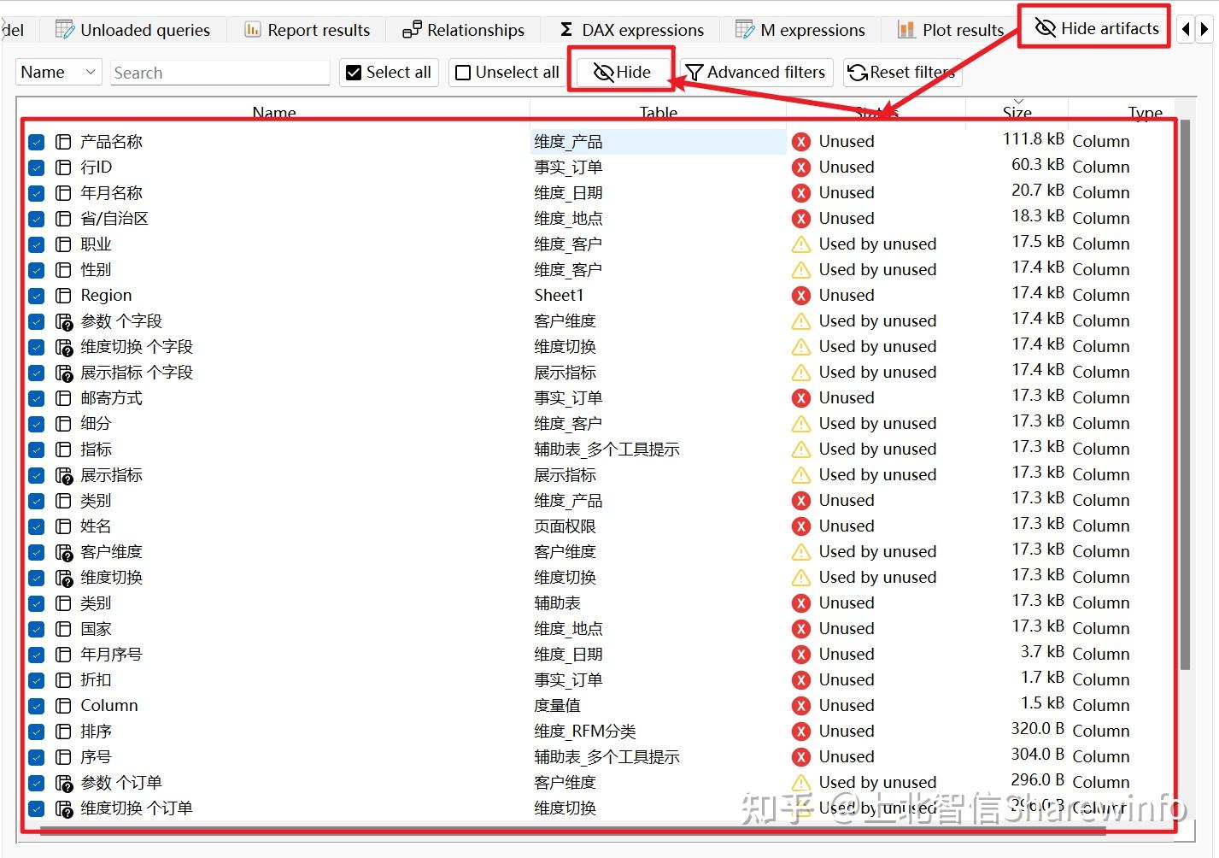Click the left chevron to scroll tabs
The image size is (1219, 858).
(x=1186, y=28)
